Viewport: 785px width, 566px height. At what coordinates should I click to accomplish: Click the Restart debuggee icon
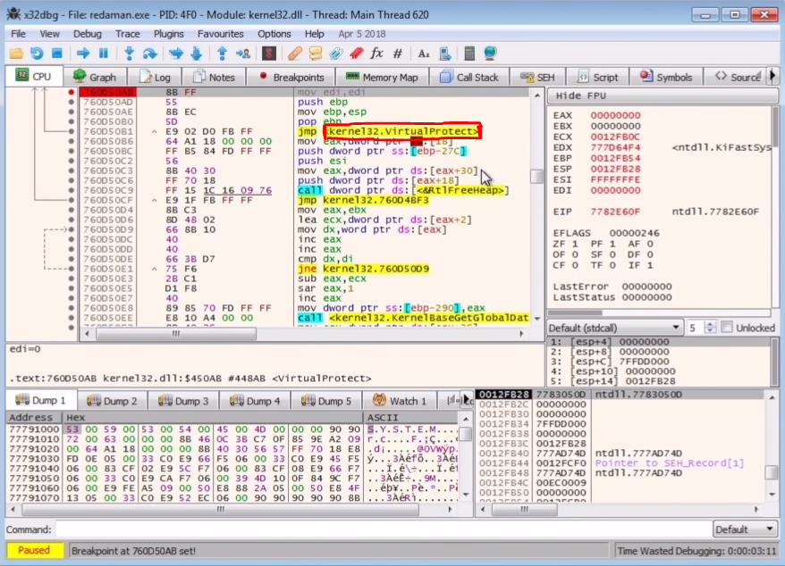pos(37,53)
